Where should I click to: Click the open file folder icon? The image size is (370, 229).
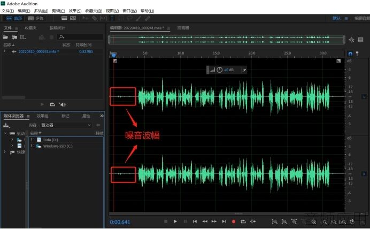pos(5,37)
